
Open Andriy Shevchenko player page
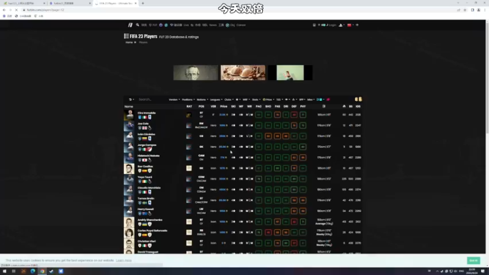[150, 220]
